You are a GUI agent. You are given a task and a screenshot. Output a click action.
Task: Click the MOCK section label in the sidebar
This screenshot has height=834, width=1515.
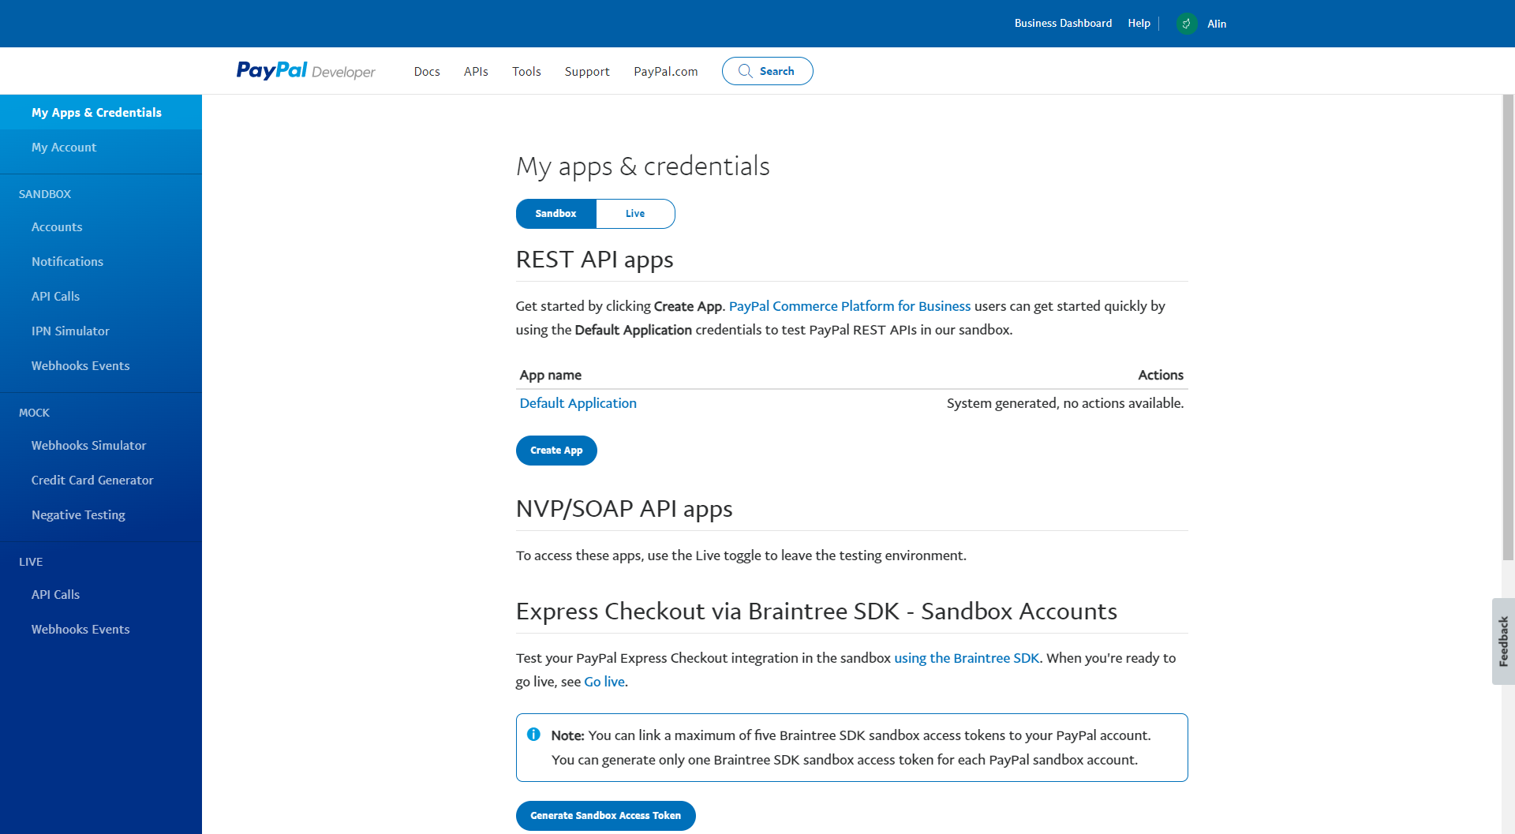coord(34,413)
